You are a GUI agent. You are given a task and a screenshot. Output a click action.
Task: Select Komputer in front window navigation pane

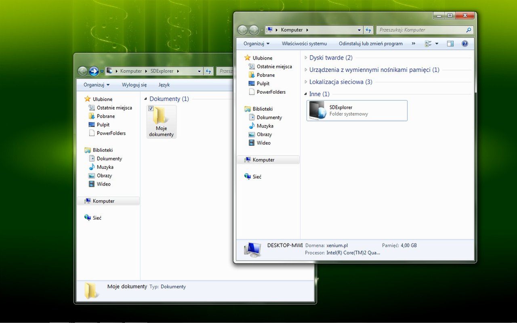268,160
